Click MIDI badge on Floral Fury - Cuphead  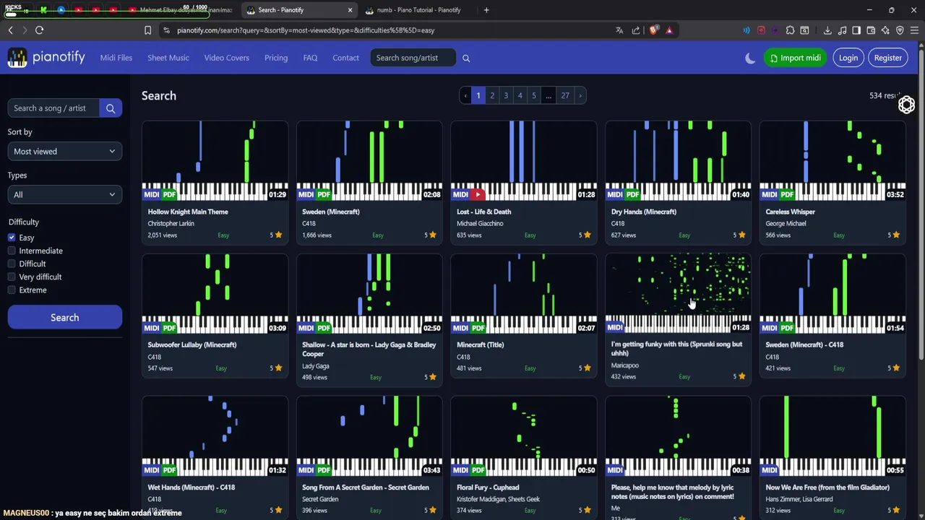tap(460, 470)
